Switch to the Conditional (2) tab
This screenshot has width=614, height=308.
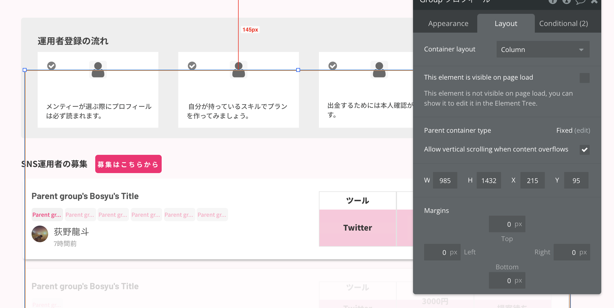(563, 24)
